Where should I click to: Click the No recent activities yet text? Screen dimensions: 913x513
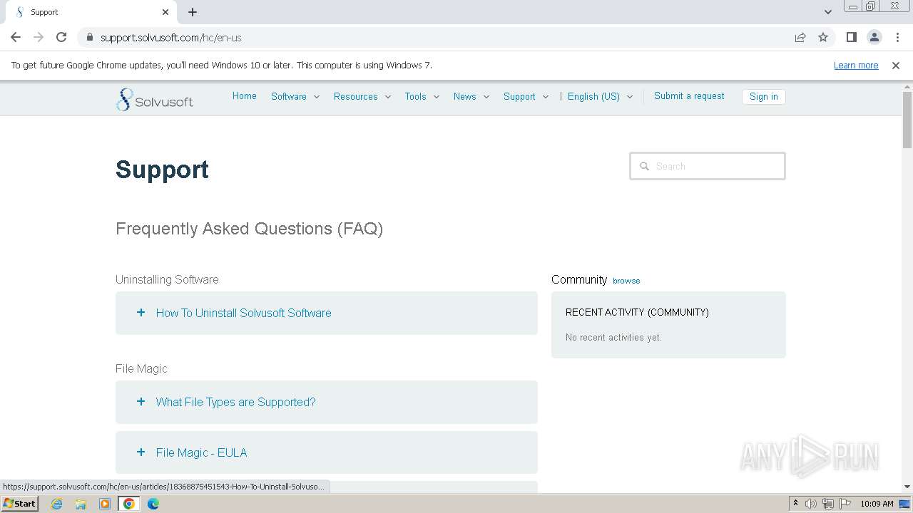(613, 338)
